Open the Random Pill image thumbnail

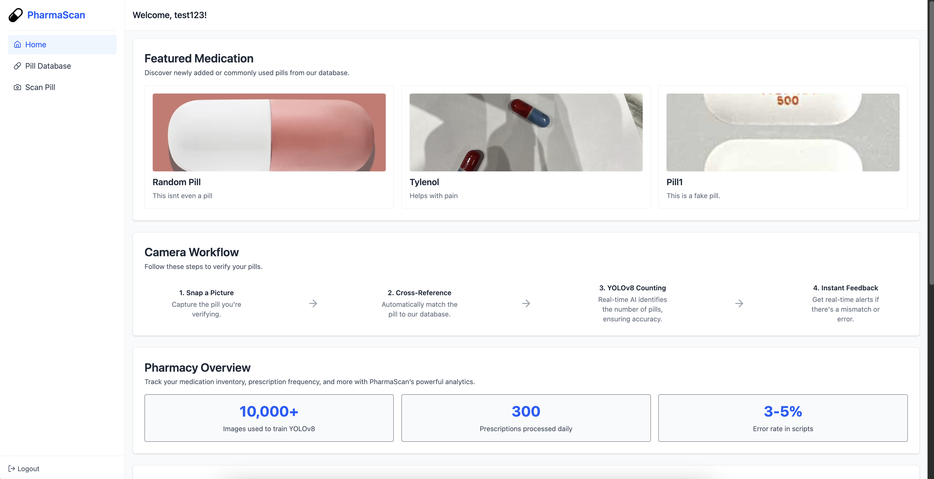(x=269, y=132)
